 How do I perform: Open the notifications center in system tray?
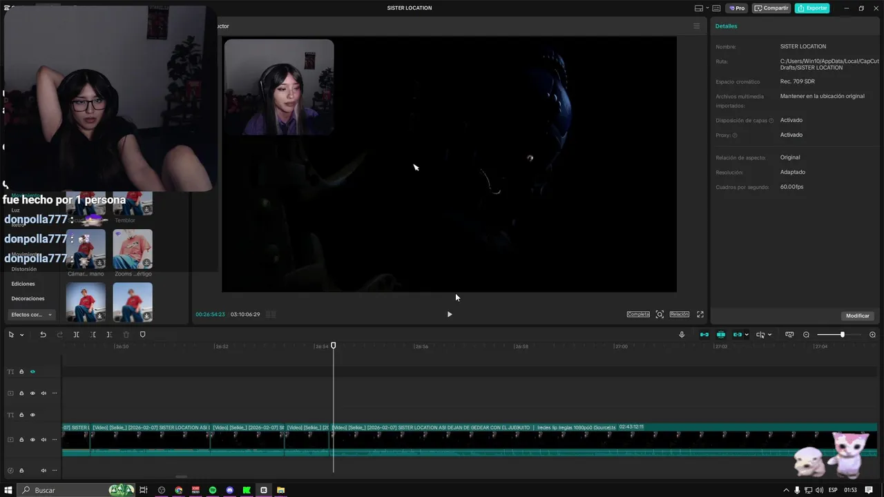(x=869, y=490)
